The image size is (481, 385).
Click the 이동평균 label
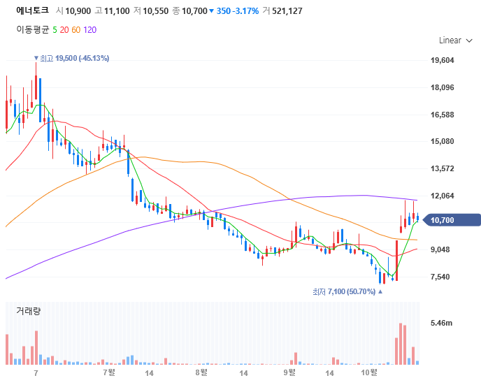[33, 30]
